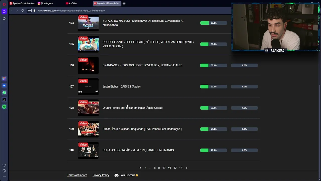
Task: Click 0.0% bar for Justin Bieber row
Action: [x=244, y=86]
